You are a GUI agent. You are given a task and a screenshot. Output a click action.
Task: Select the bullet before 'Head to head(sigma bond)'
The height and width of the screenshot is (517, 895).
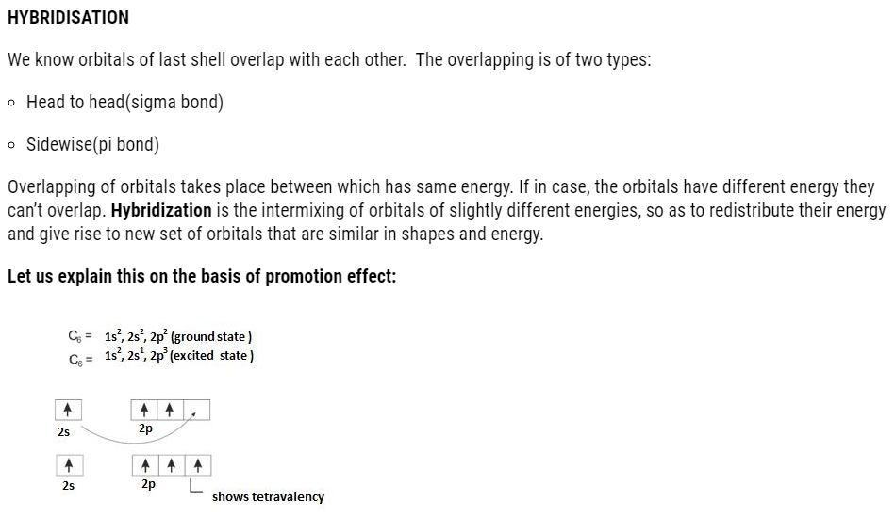(12, 104)
